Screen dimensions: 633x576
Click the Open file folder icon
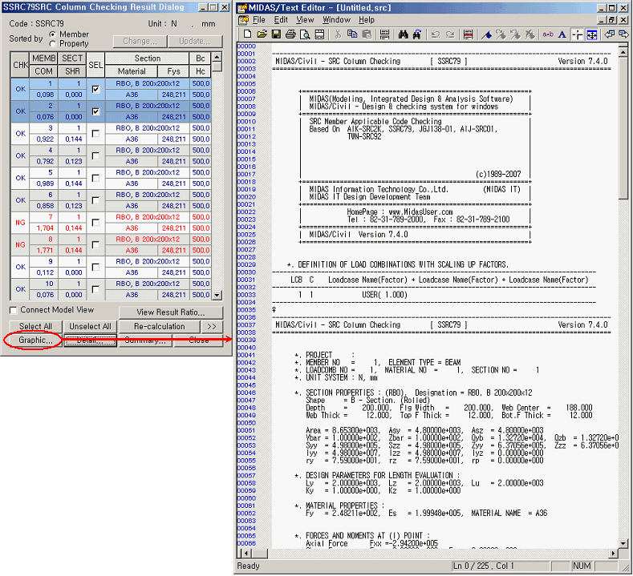coord(262,34)
